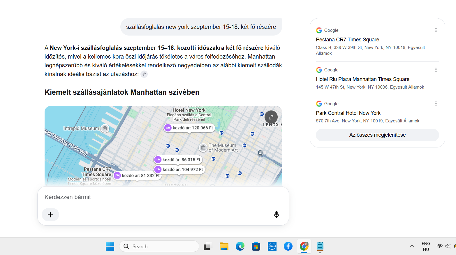Open the Wi-Fi network tray icon
The width and height of the screenshot is (456, 255).
[x=439, y=247]
